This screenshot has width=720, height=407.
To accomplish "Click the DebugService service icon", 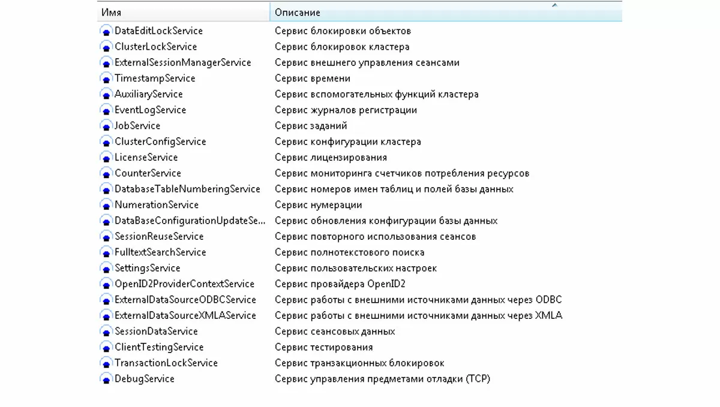I will point(106,379).
